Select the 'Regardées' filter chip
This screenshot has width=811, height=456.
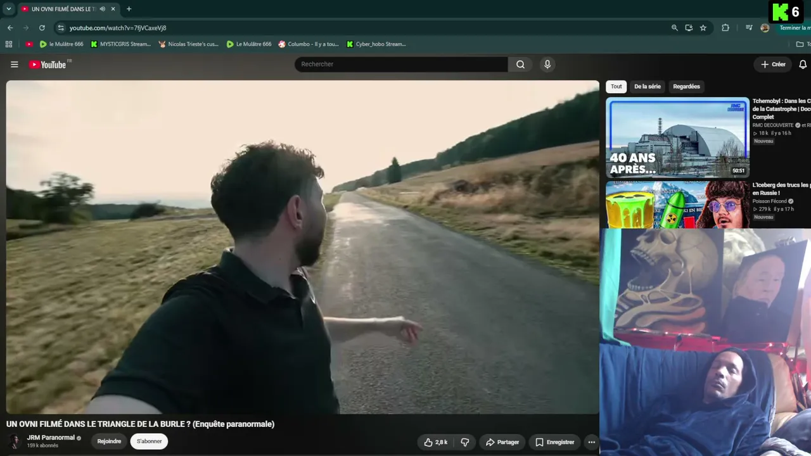[686, 87]
